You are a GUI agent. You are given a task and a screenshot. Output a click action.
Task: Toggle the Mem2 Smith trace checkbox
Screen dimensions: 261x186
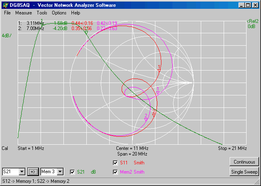[x=115, y=172]
